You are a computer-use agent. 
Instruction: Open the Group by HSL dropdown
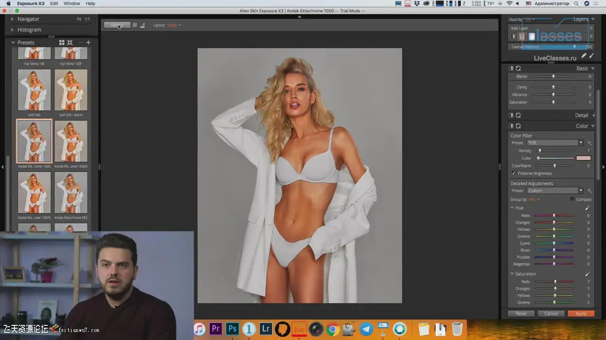[x=534, y=199]
